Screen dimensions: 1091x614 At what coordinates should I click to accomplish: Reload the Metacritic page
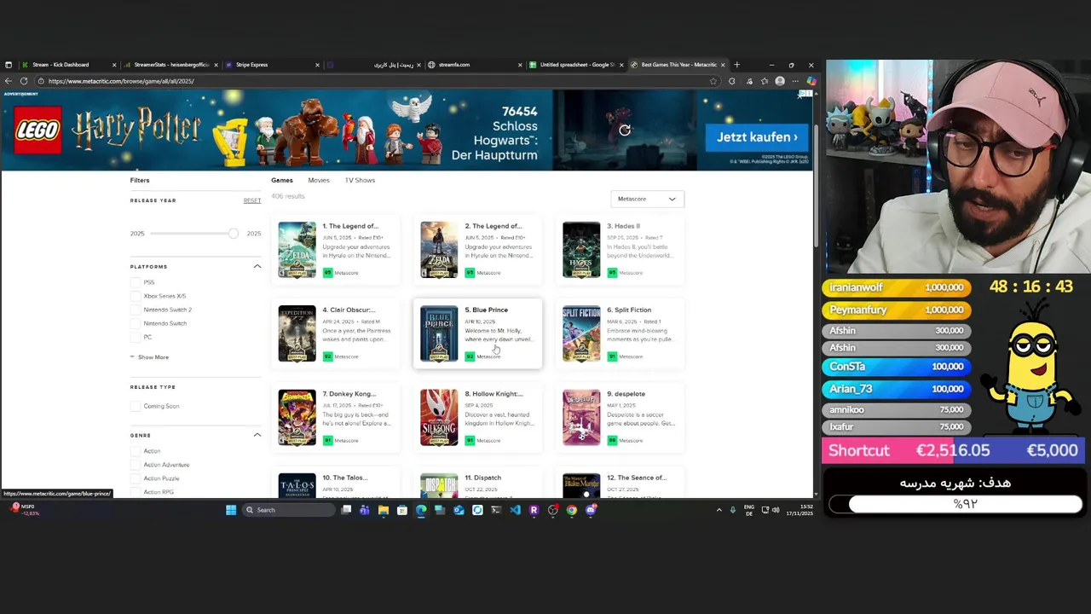point(24,81)
